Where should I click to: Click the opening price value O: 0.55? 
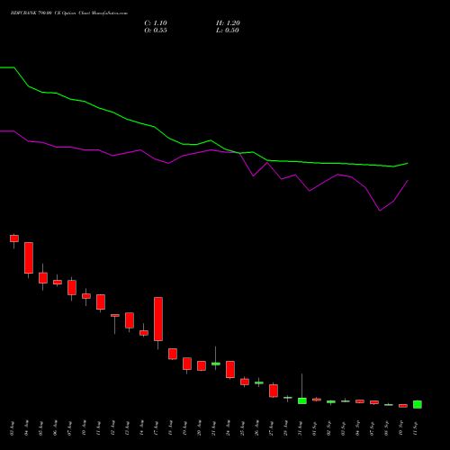pos(156,31)
